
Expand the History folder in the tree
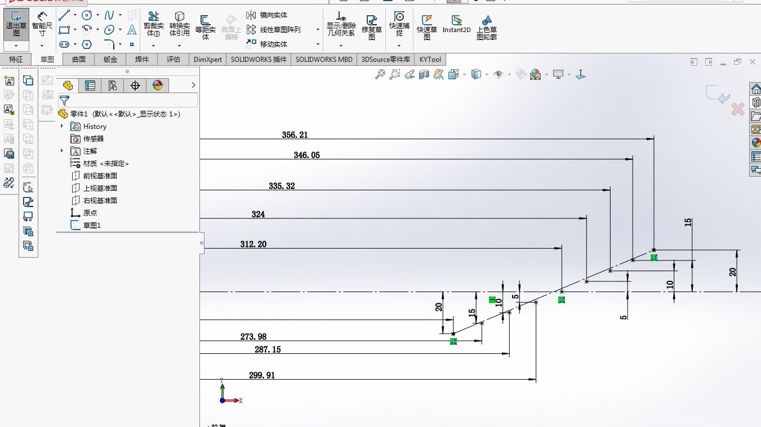point(62,127)
